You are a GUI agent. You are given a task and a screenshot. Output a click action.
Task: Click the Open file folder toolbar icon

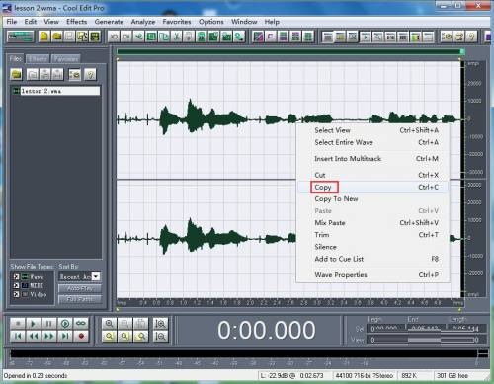pyautogui.click(x=56, y=37)
